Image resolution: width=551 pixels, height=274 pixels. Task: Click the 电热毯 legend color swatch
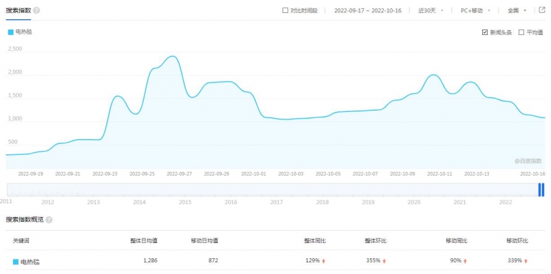click(10, 32)
